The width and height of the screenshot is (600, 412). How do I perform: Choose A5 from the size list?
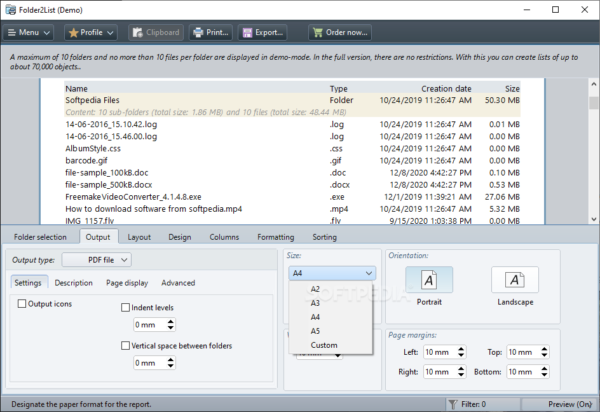point(331,331)
